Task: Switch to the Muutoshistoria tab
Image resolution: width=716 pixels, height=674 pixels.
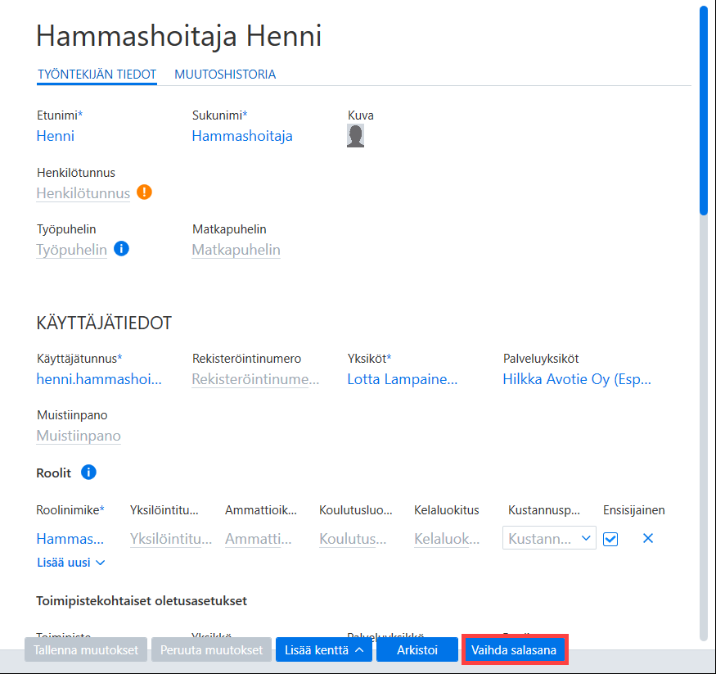Action: [225, 75]
